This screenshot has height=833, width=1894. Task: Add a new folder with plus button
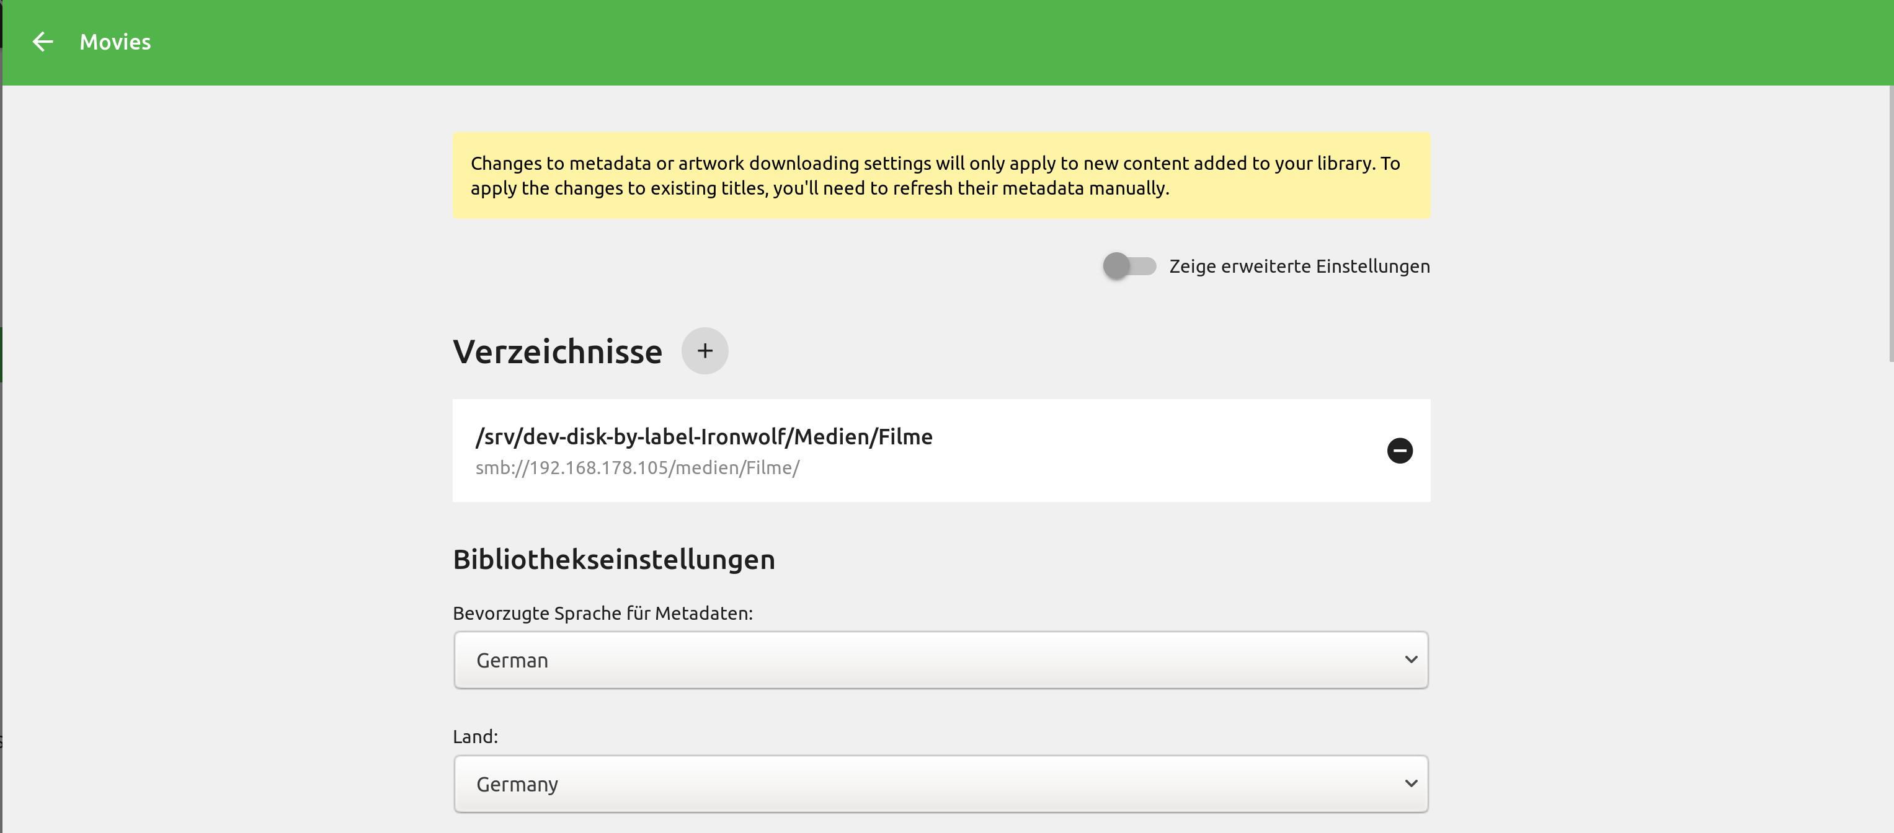pos(705,351)
